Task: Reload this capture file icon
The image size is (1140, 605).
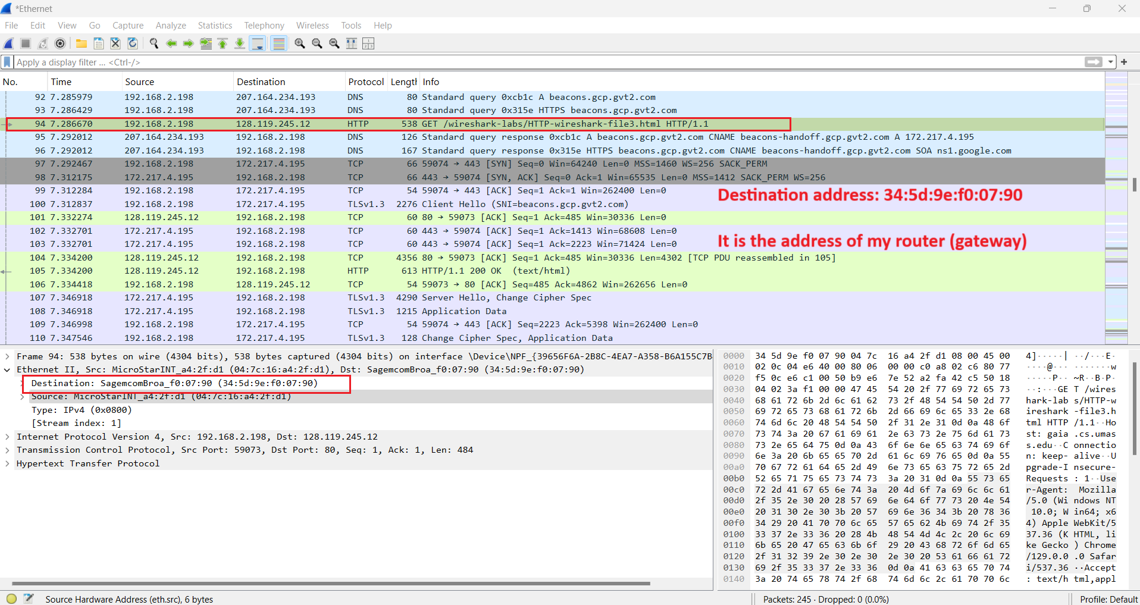Action: 133,43
